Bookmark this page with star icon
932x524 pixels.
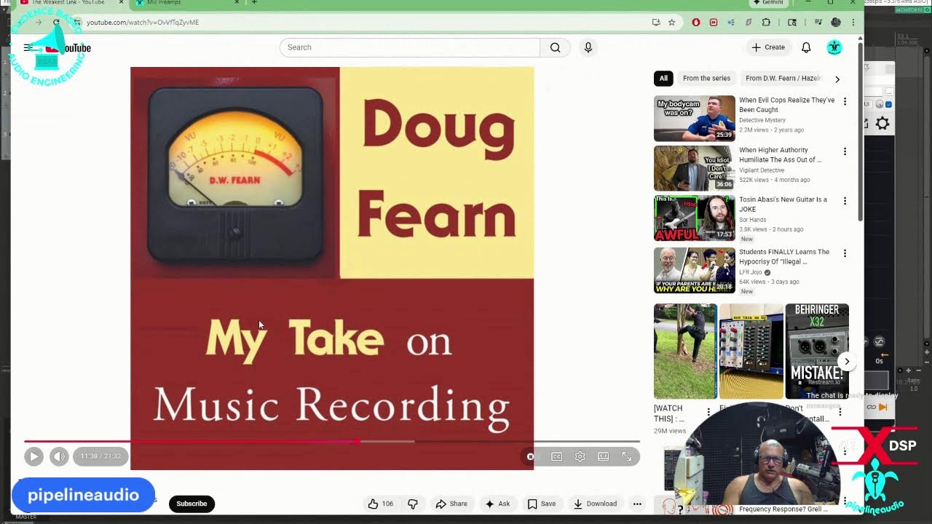pos(671,23)
